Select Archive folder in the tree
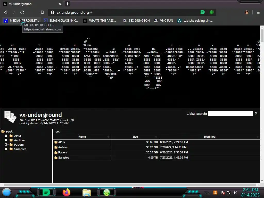 [19, 140]
